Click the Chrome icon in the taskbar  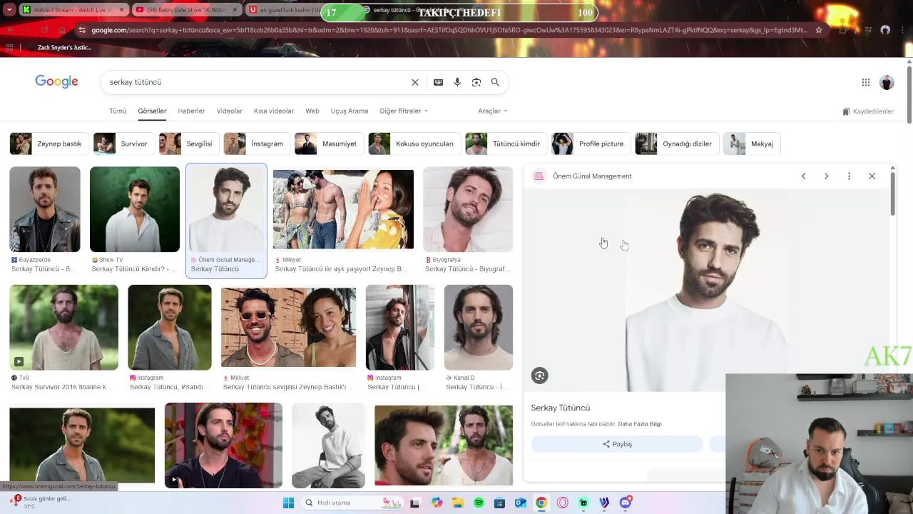pyautogui.click(x=541, y=503)
